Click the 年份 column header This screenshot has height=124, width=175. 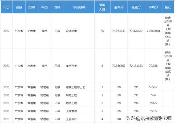6,7
